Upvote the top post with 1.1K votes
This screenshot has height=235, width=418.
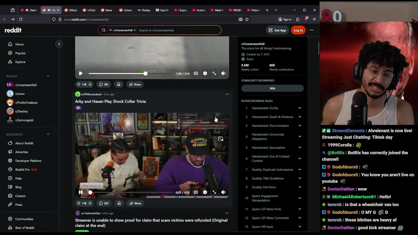click(79, 84)
